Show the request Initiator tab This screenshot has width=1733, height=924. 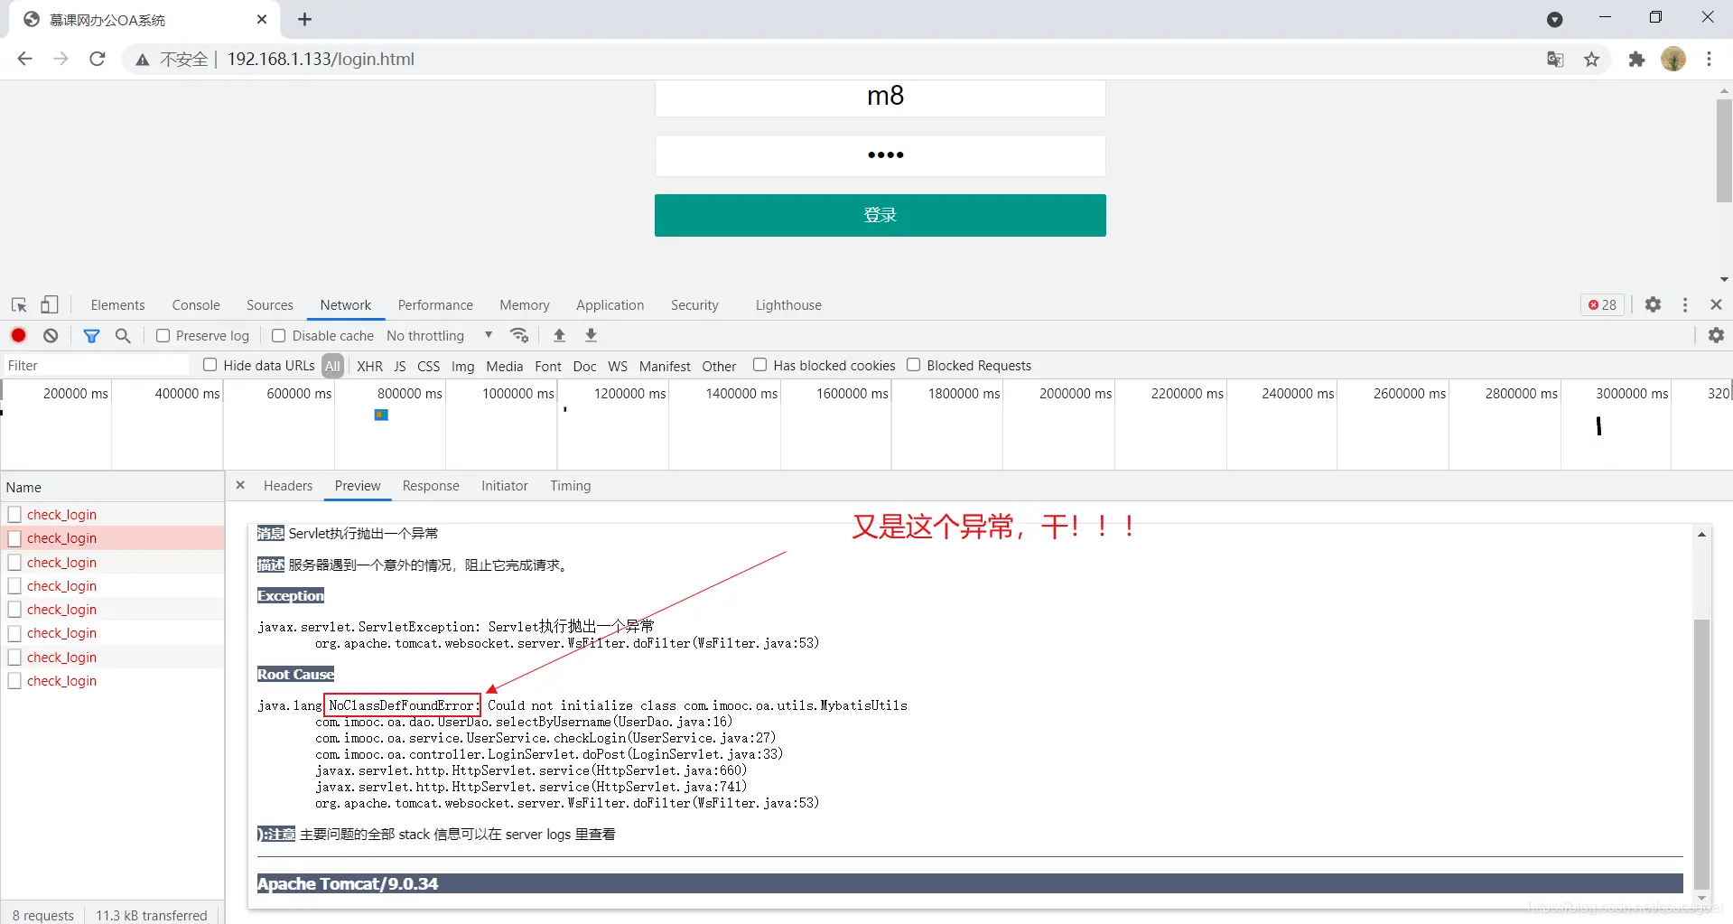pyautogui.click(x=505, y=486)
